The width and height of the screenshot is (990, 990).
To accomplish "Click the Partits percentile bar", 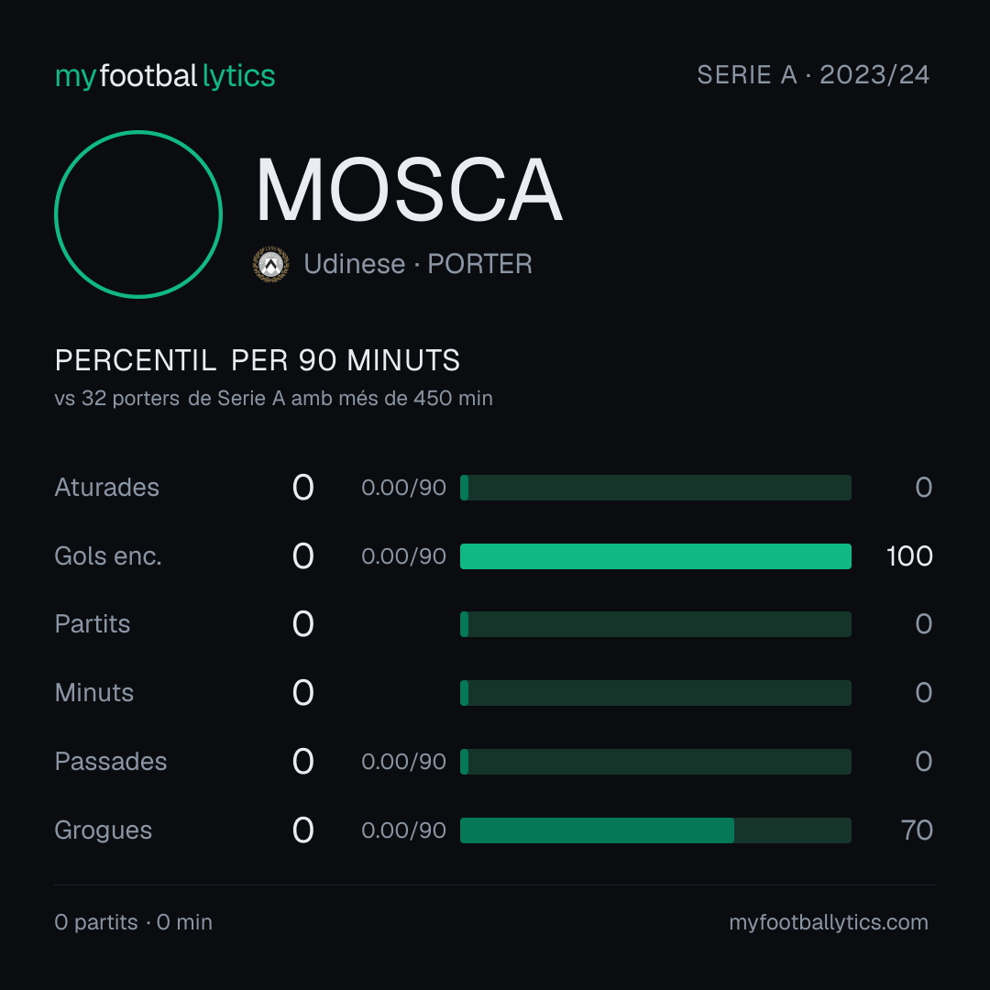I will click(x=655, y=624).
